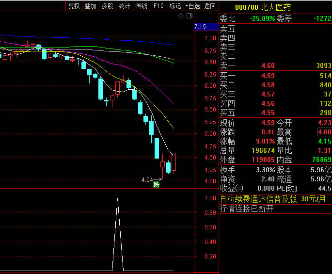The height and width of the screenshot is (274, 332).
Task: Click 内盘 76869 value
Action: pyautogui.click(x=322, y=160)
